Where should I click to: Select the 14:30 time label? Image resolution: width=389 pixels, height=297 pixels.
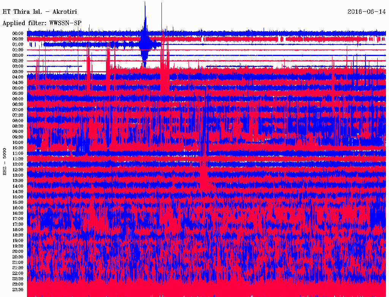[x=18, y=192]
